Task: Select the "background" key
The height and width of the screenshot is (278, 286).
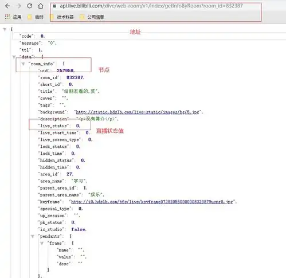Action: click(x=52, y=112)
